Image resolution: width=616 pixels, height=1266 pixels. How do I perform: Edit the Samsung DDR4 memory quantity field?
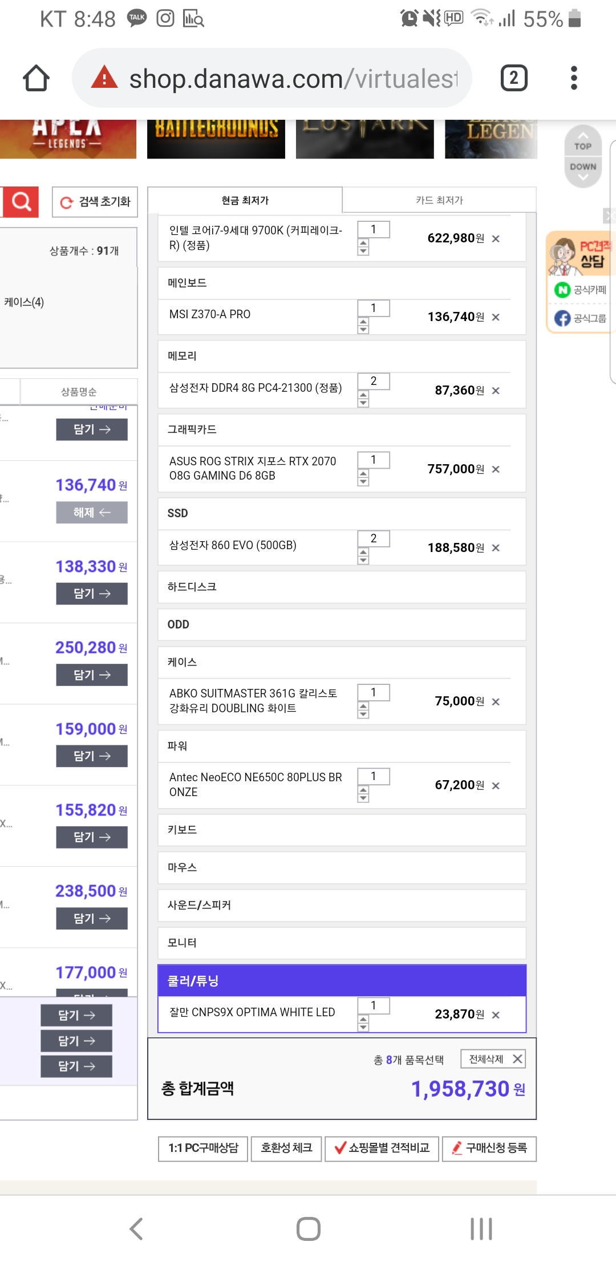point(374,381)
